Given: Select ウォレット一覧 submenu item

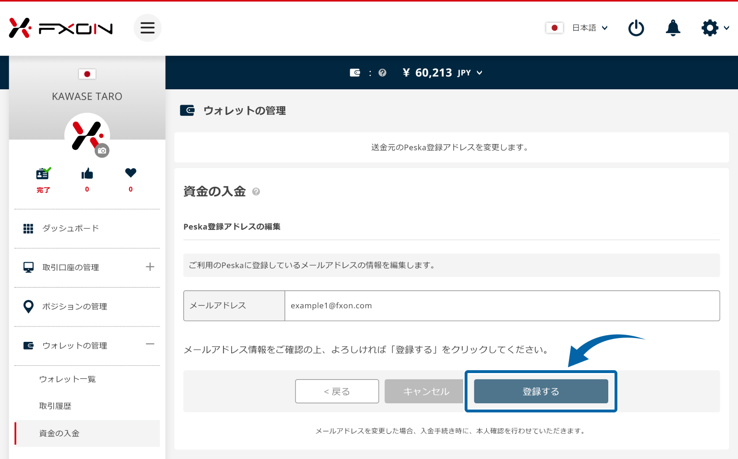Looking at the screenshot, I should point(67,379).
